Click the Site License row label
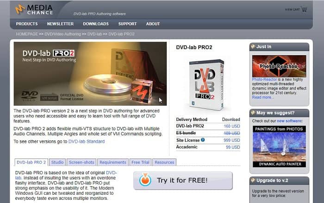Viewport: 324px width, 203px height. (188, 140)
